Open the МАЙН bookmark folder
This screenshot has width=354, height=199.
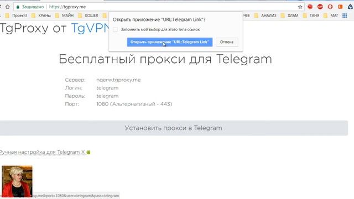(x=64, y=15)
